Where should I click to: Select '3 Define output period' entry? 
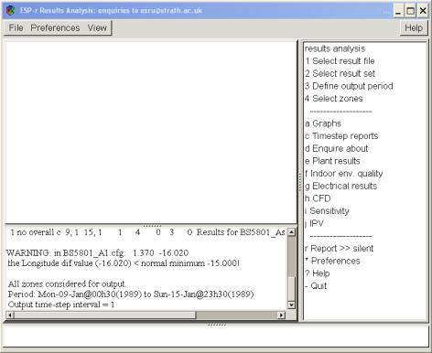point(349,86)
